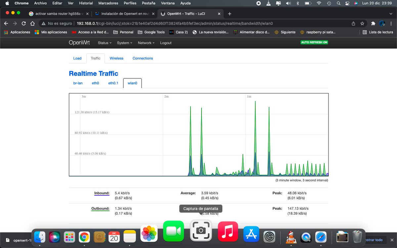Image resolution: width=397 pixels, height=248 pixels.
Task: Open the Siguiente bookmark
Action: pyautogui.click(x=285, y=32)
